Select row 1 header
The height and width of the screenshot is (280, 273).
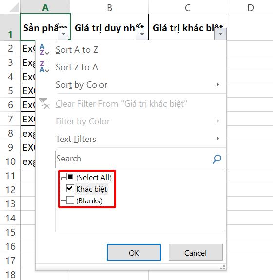point(10,27)
